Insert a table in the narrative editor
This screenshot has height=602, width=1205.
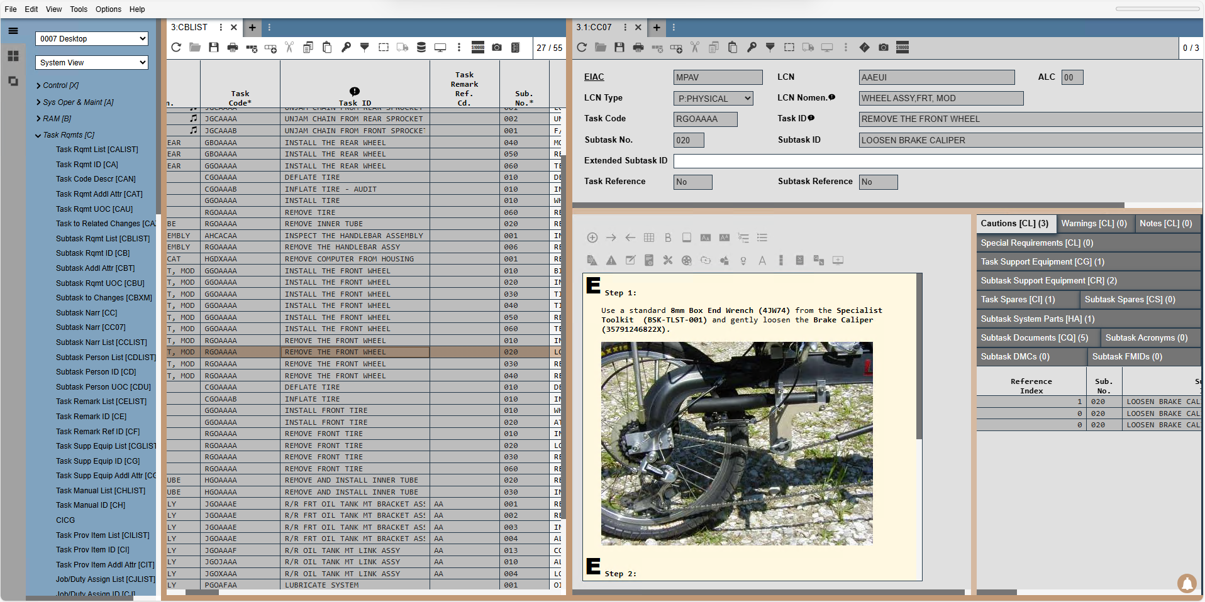[x=649, y=238]
